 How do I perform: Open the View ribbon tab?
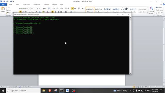62,4
